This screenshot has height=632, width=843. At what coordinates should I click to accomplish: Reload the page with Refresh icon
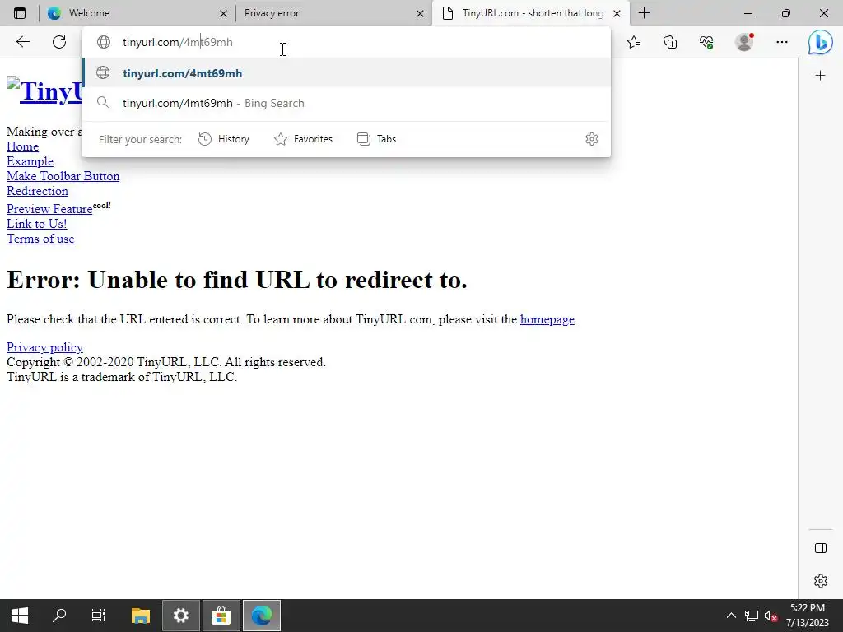pos(59,42)
